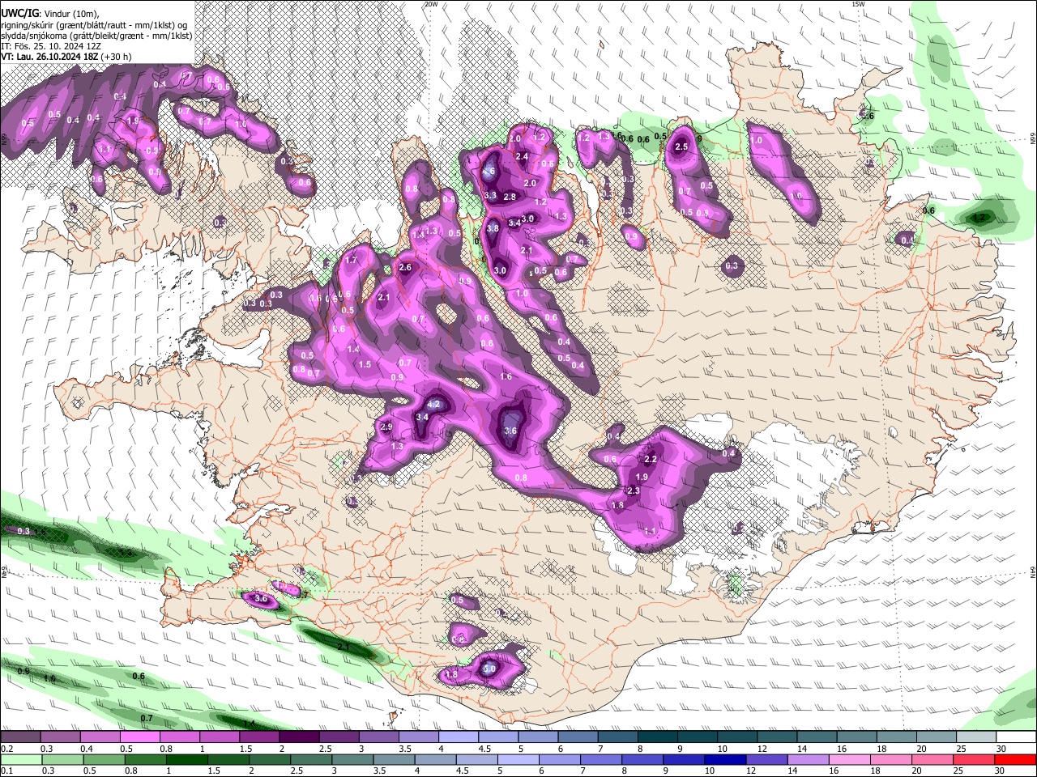Click the "2.9" snowfall value on the map
This screenshot has height=777, width=1037.
[x=386, y=427]
